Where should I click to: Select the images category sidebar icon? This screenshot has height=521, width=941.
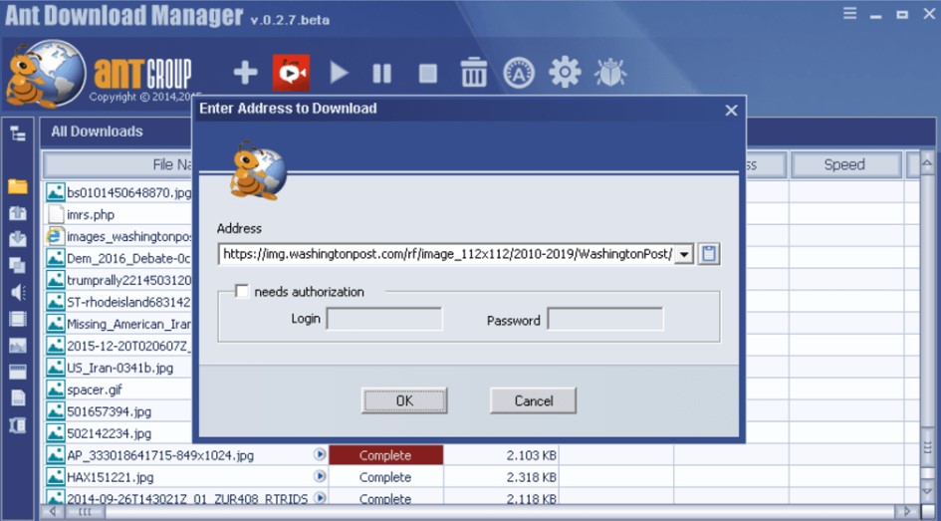tap(17, 346)
